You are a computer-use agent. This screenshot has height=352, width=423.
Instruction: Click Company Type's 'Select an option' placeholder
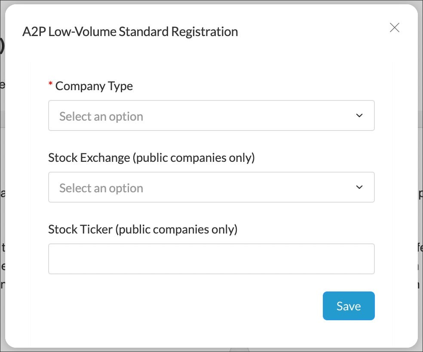[x=101, y=116]
